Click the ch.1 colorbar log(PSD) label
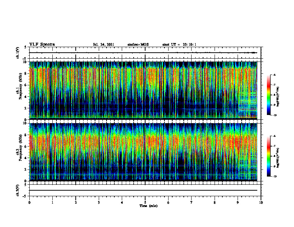 click(278, 97)
